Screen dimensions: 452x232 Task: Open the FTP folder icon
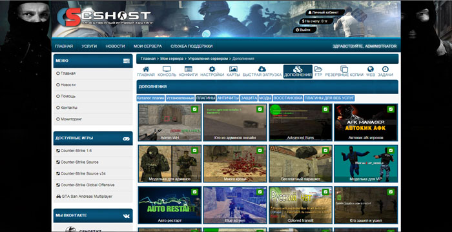pyautogui.click(x=318, y=69)
